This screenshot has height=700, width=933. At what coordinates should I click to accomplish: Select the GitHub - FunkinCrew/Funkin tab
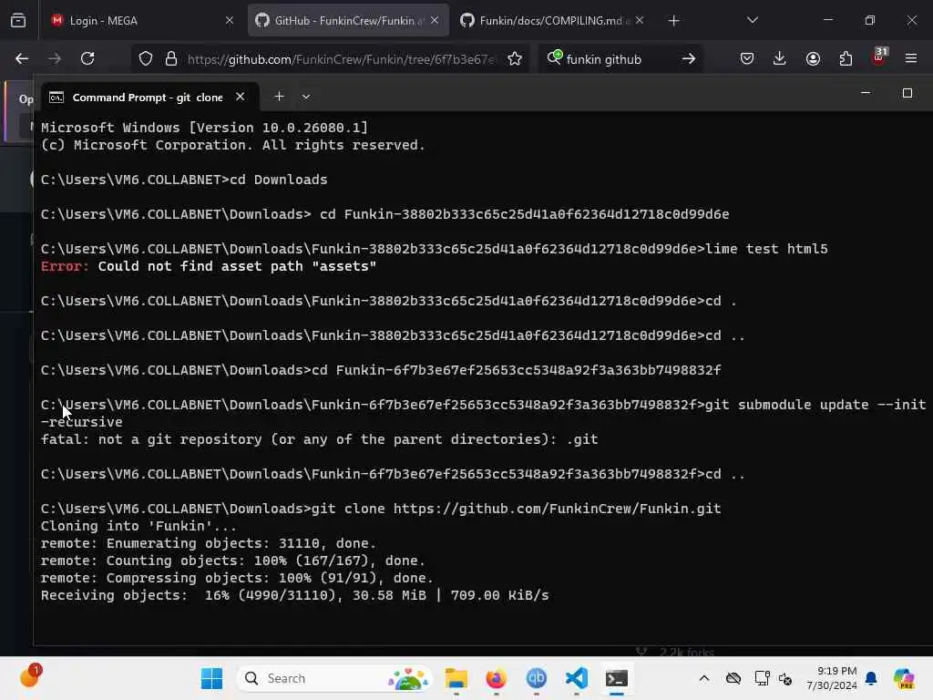(x=348, y=20)
